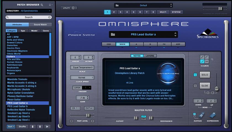The image size is (232, 132).
Task: Open the Directory All Spectrasonics dropdown
Action: (x=28, y=11)
